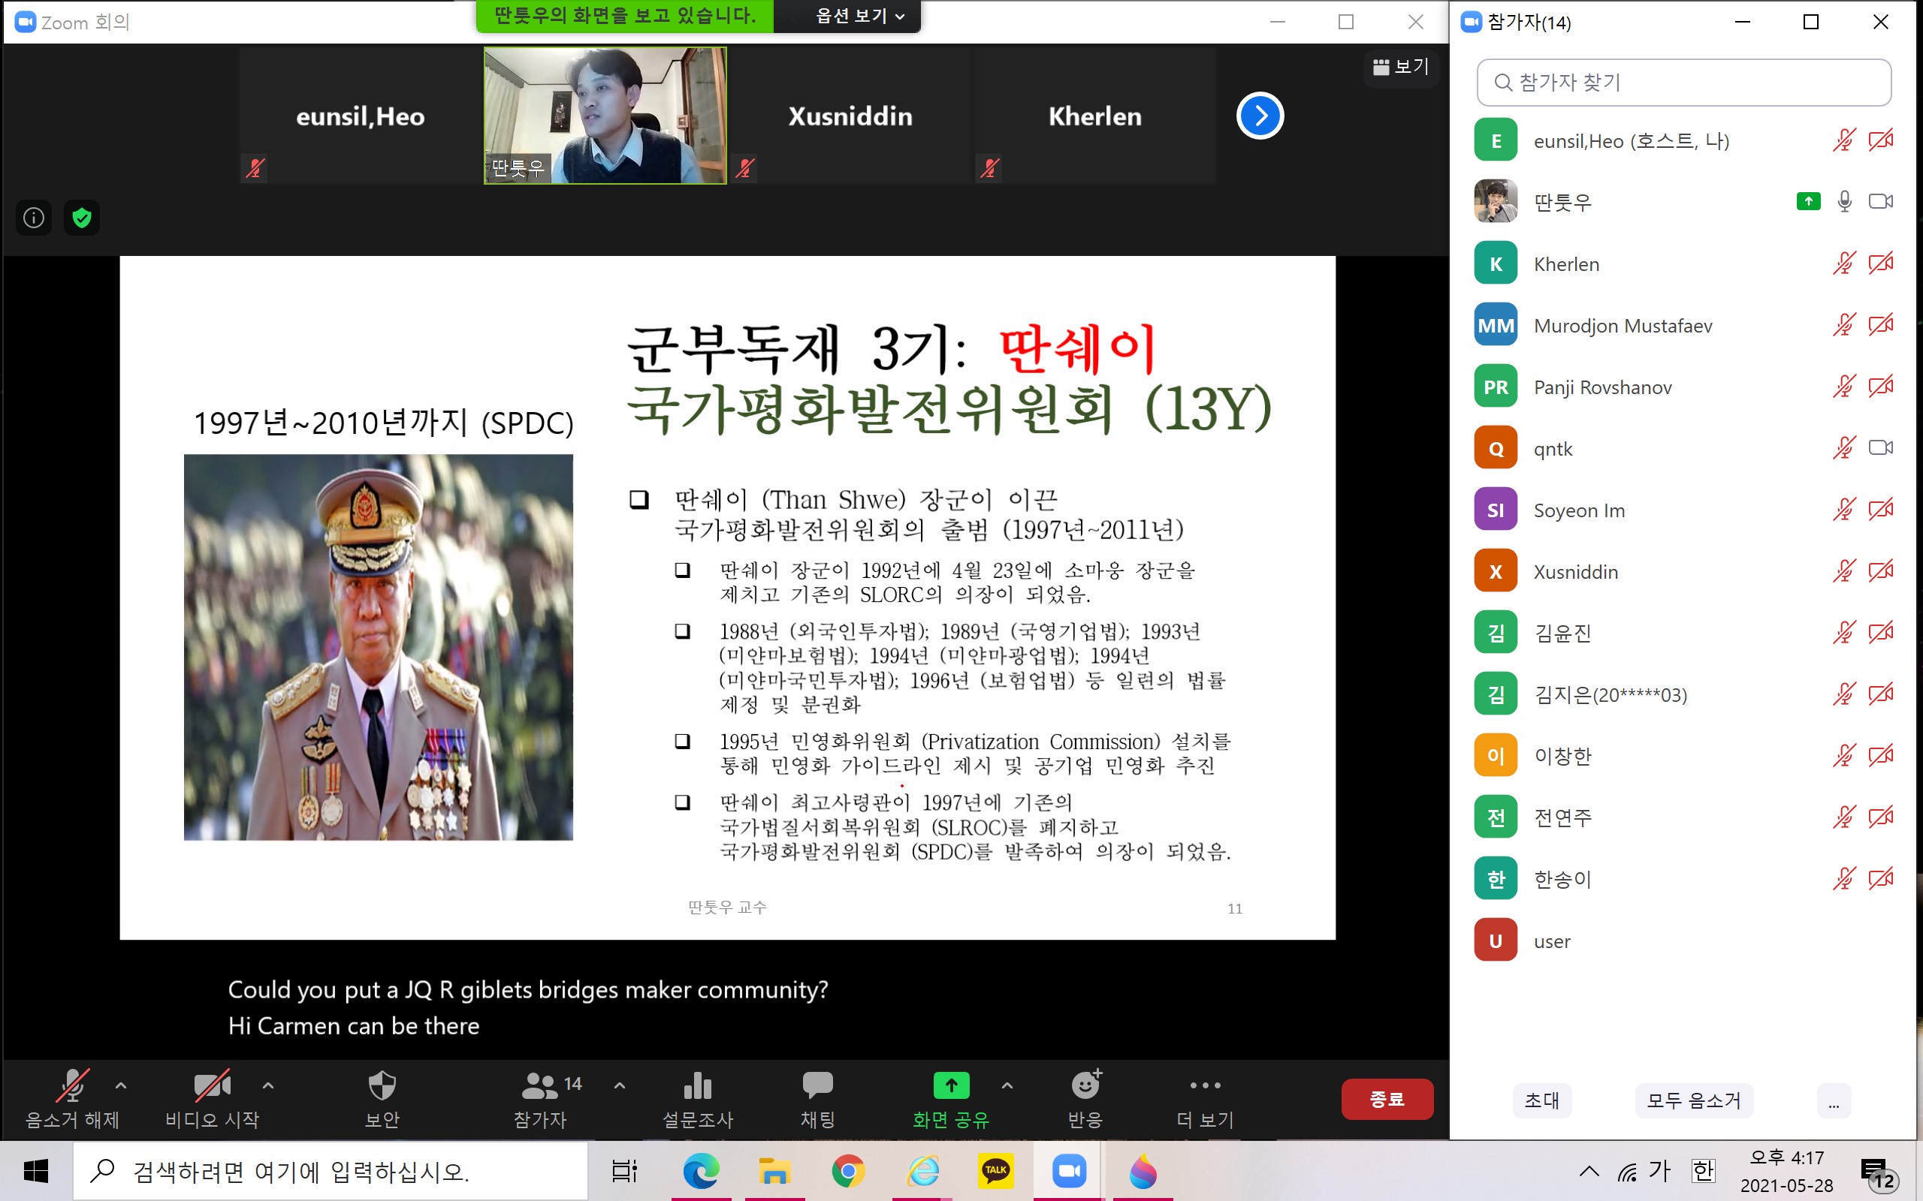Open the 반응 reactions button

pyautogui.click(x=1085, y=1100)
